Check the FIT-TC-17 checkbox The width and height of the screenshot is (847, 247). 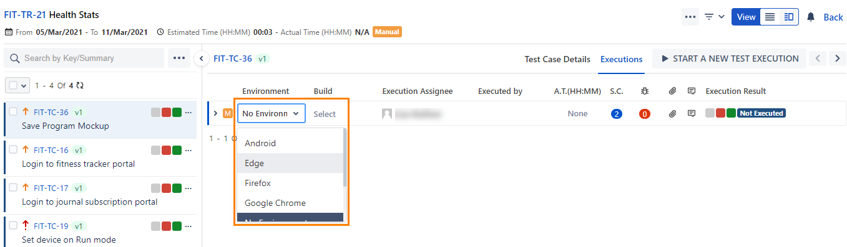tap(13, 188)
